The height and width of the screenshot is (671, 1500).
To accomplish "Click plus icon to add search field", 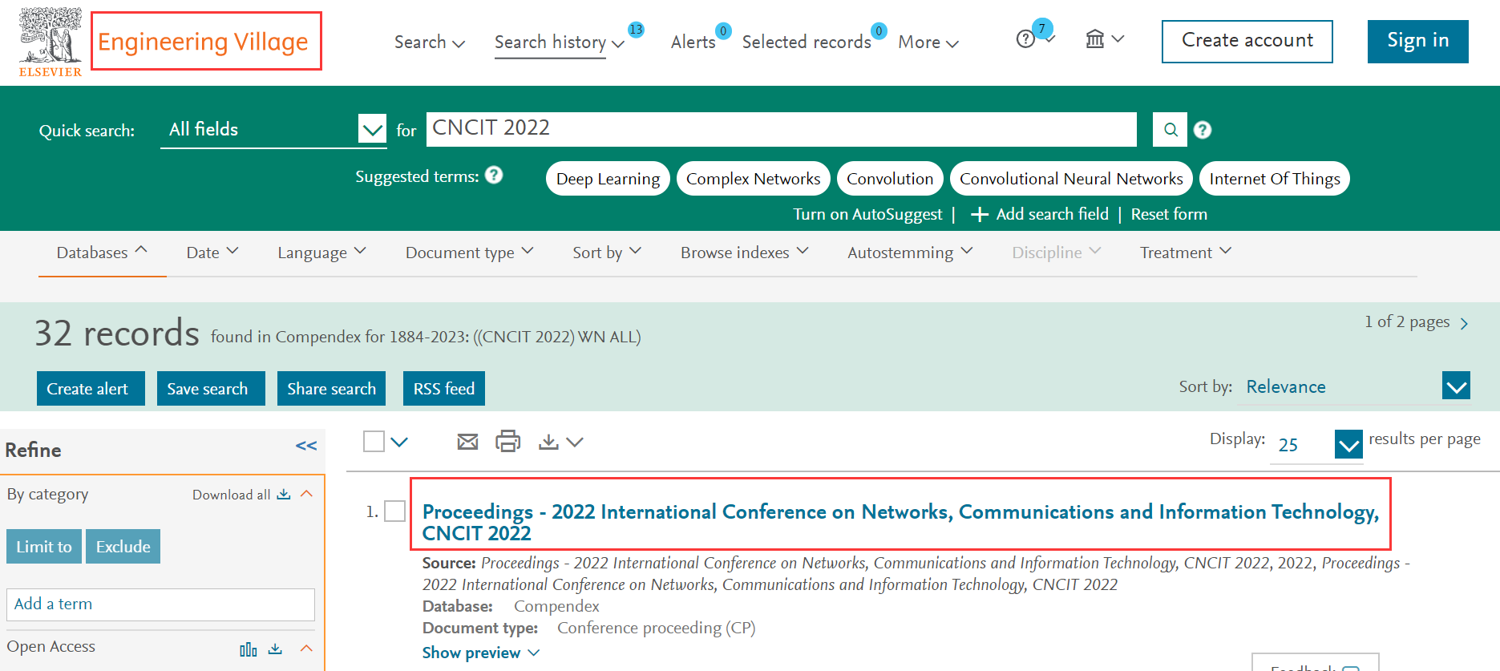I will coord(979,214).
